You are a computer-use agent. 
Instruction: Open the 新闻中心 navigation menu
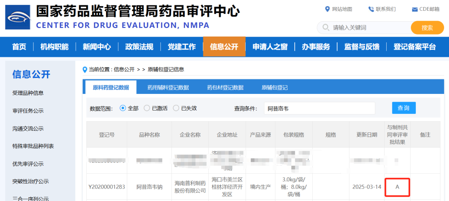(96, 47)
